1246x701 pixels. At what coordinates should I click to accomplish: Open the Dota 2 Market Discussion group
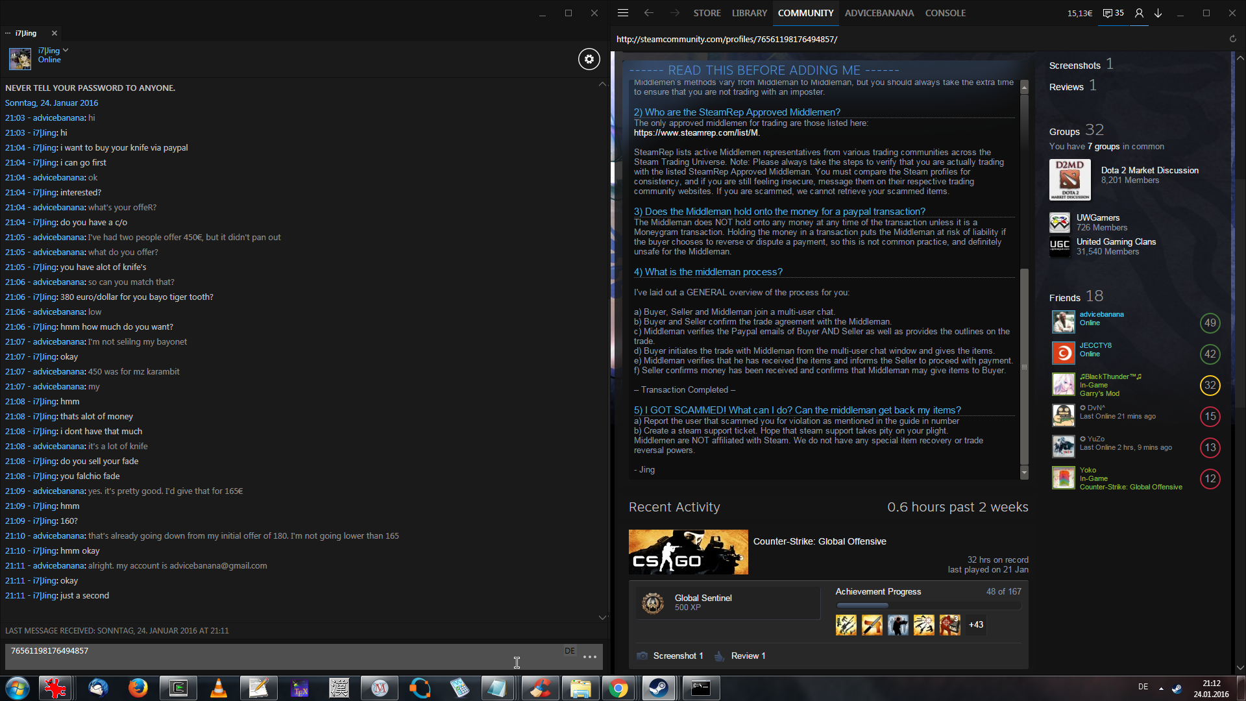pyautogui.click(x=1149, y=171)
